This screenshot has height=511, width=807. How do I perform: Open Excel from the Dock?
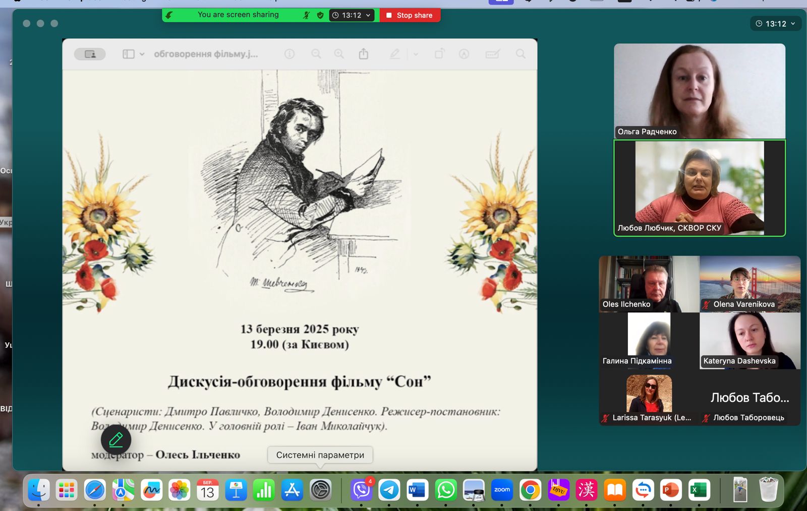[x=699, y=490]
